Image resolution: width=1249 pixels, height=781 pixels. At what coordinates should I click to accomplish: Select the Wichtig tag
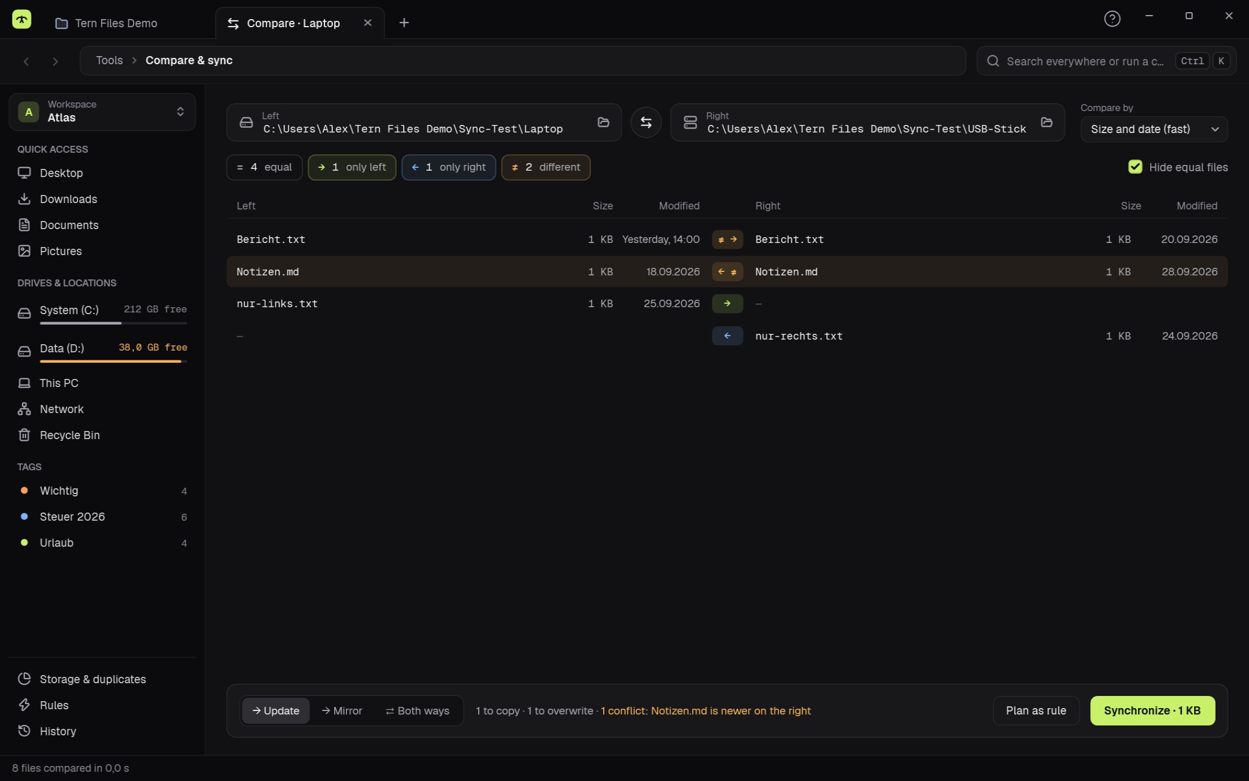tap(102, 491)
